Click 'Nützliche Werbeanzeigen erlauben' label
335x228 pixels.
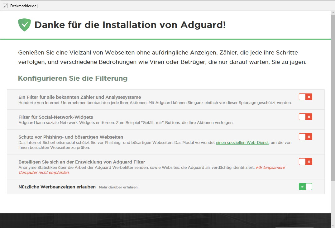pos(57,187)
